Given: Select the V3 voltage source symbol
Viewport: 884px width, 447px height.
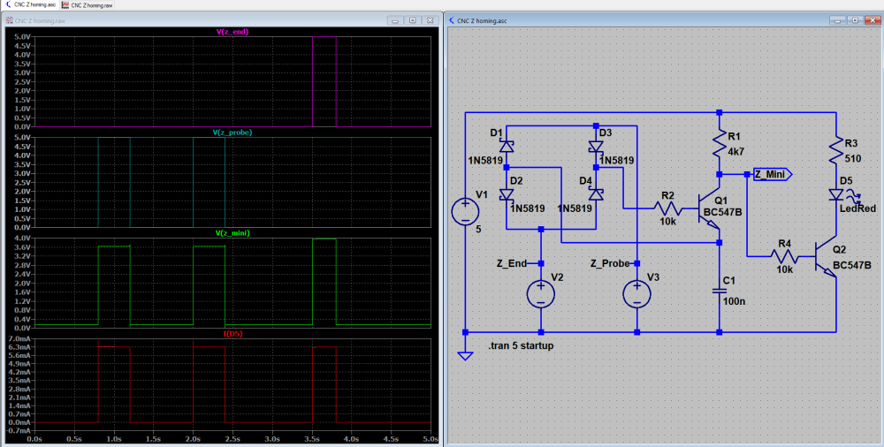Looking at the screenshot, I should coord(636,294).
